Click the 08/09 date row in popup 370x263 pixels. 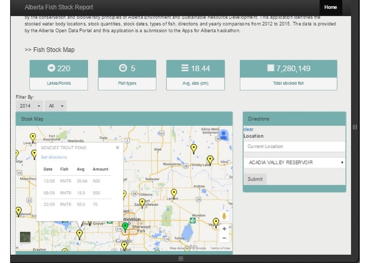point(76,193)
